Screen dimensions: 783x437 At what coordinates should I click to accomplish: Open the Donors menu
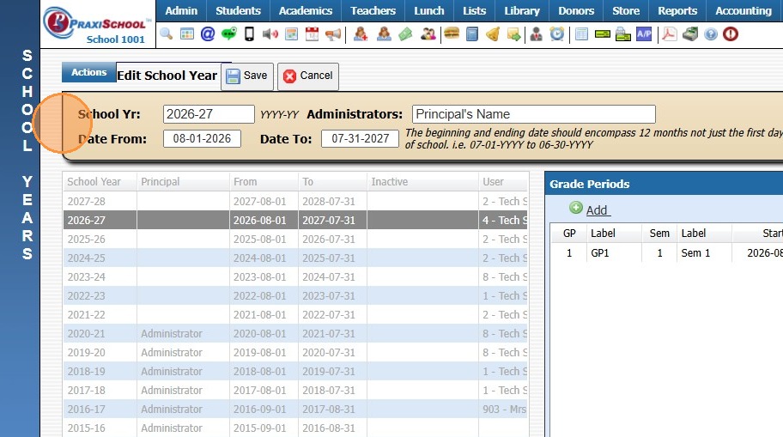click(576, 10)
